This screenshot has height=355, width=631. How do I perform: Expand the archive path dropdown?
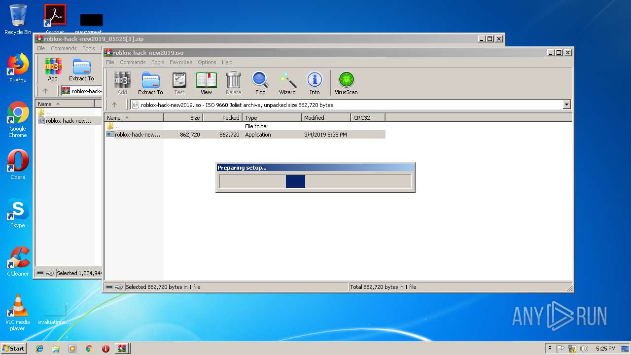coord(566,105)
